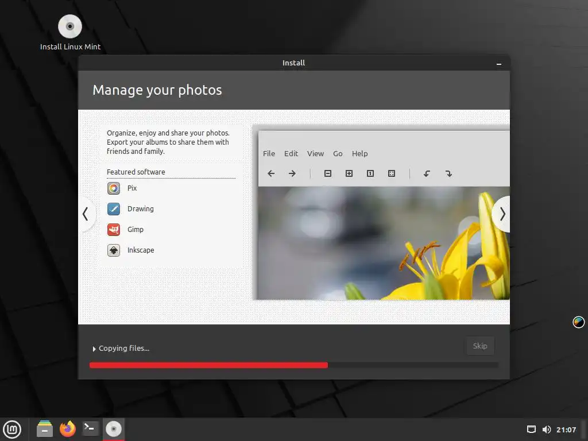Minimize the Install window
The image size is (588, 441).
[499, 64]
